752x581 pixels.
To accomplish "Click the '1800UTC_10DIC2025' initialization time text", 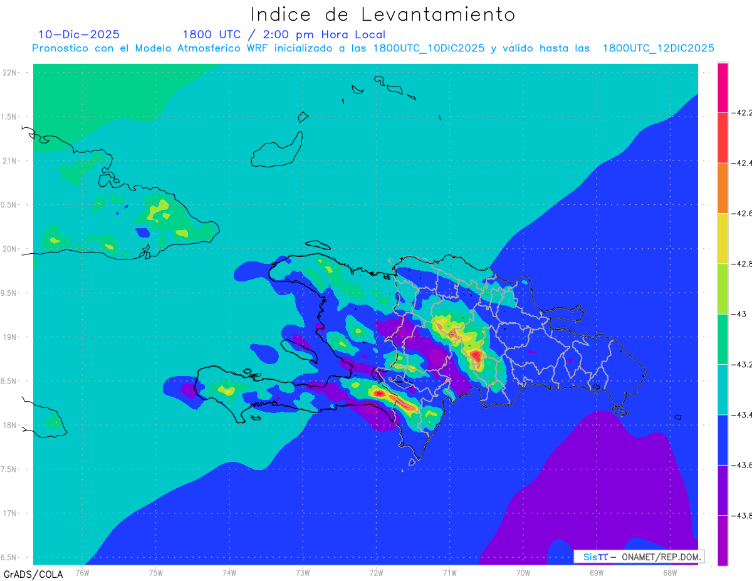I will [429, 48].
